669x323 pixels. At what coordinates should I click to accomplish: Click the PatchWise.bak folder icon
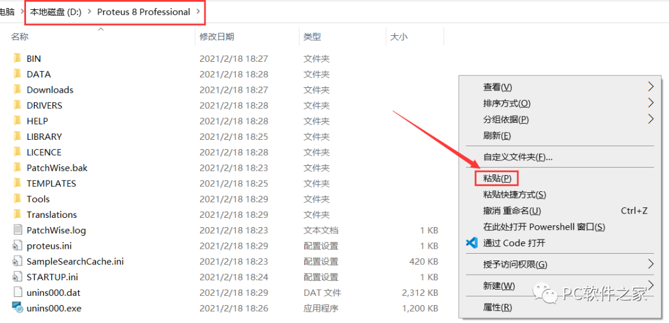point(17,168)
